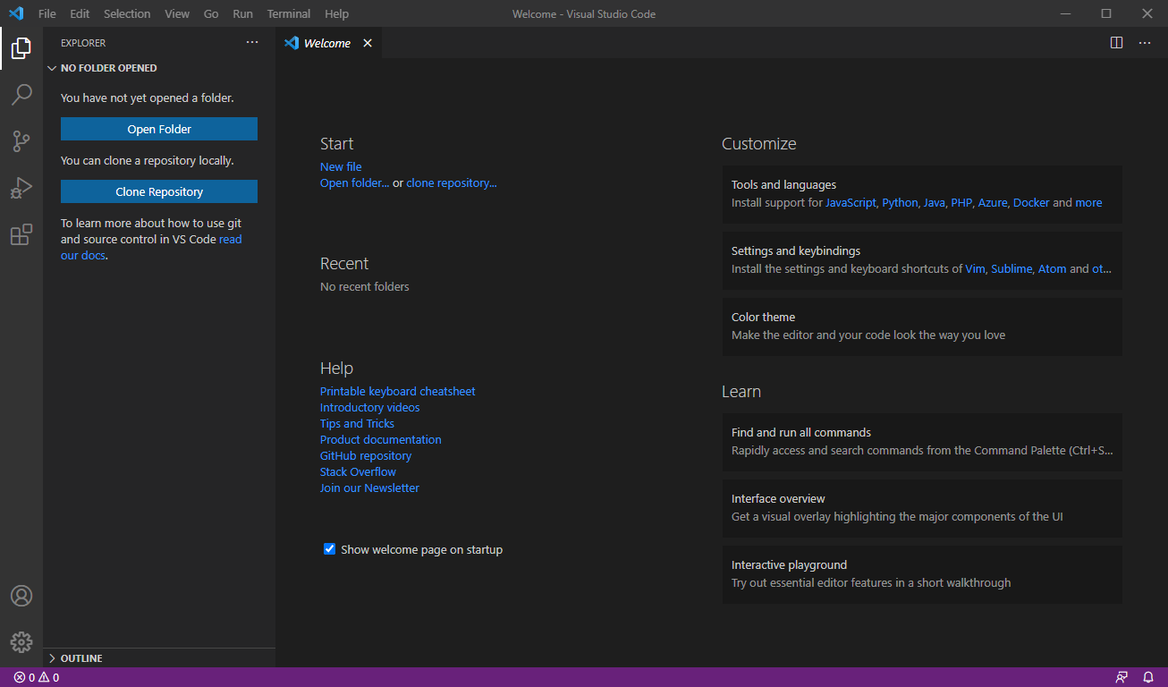The height and width of the screenshot is (687, 1168).
Task: Uncheck Show welcome page on startup
Action: (329, 549)
